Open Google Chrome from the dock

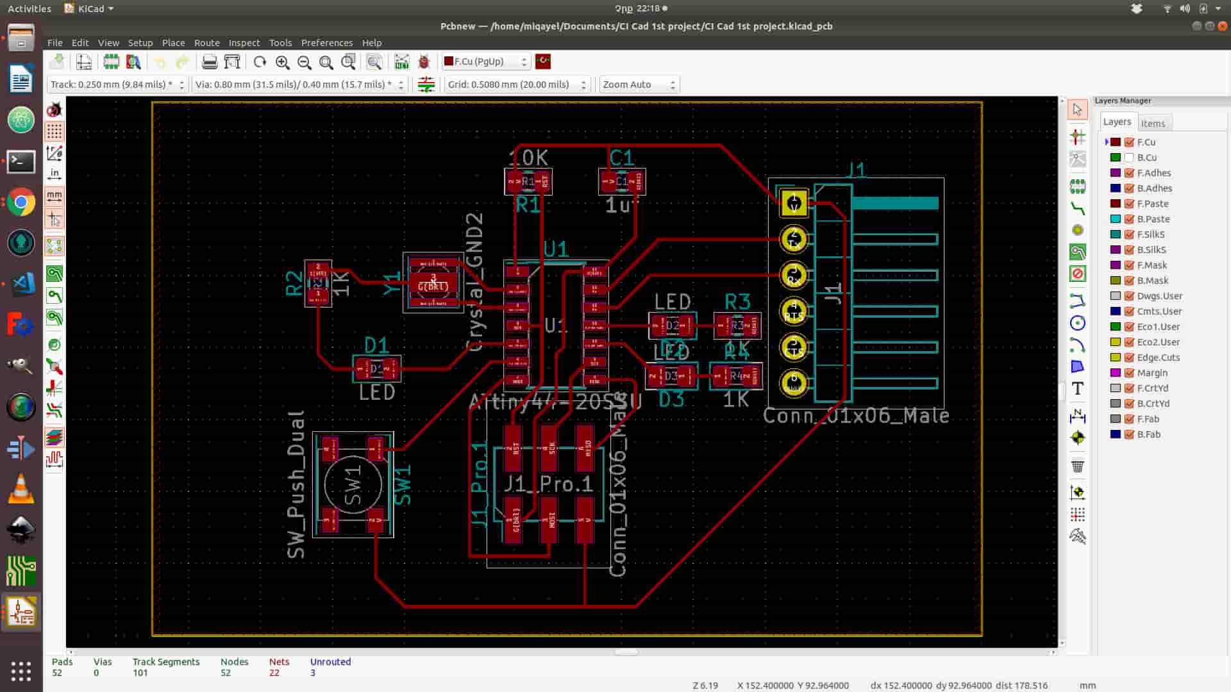coord(21,203)
